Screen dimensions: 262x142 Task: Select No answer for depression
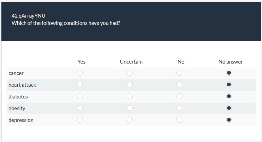(229, 120)
